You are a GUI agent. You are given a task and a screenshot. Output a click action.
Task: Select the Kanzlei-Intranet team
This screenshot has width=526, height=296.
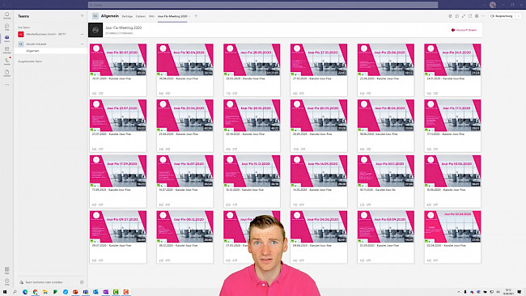click(x=36, y=44)
